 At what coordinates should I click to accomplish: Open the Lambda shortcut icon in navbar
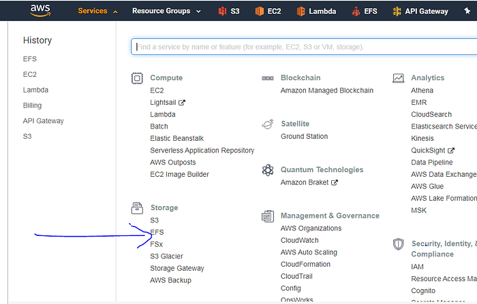(301, 11)
